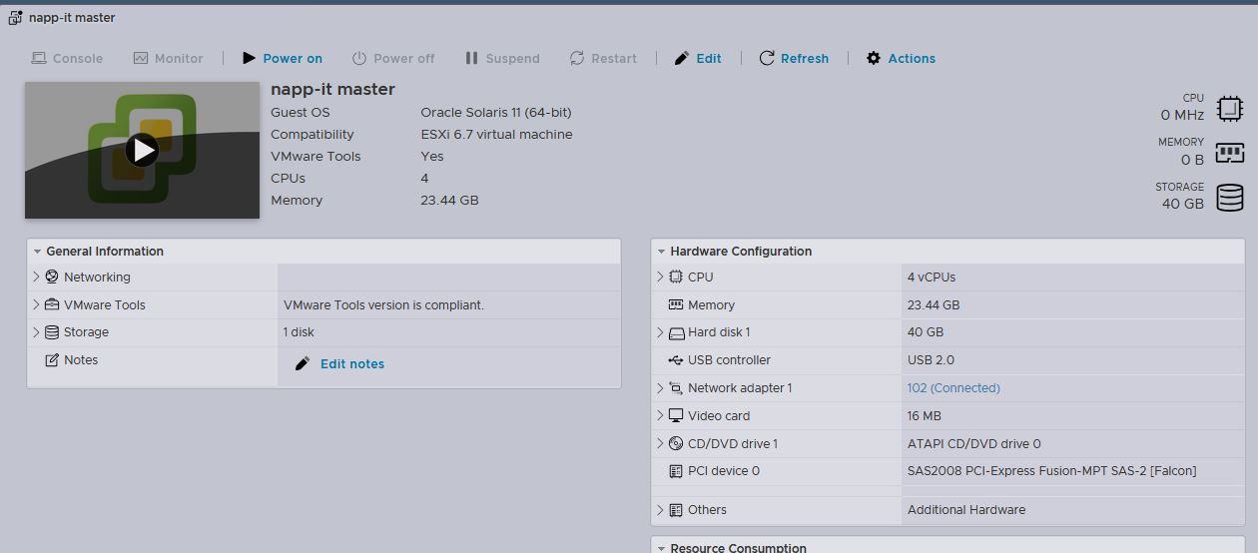Expand the Networking row
1258x553 pixels.
click(x=37, y=276)
